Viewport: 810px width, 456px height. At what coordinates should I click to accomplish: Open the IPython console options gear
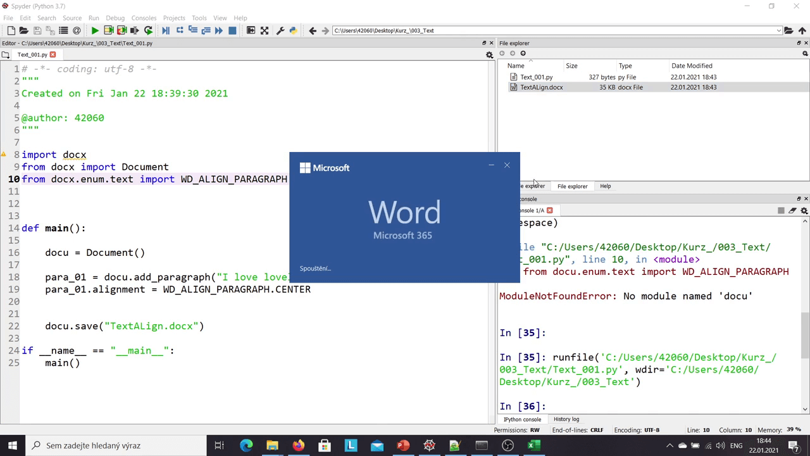[x=804, y=210]
